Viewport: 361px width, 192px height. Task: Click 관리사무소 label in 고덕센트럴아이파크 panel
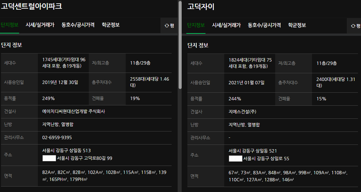[14, 137]
